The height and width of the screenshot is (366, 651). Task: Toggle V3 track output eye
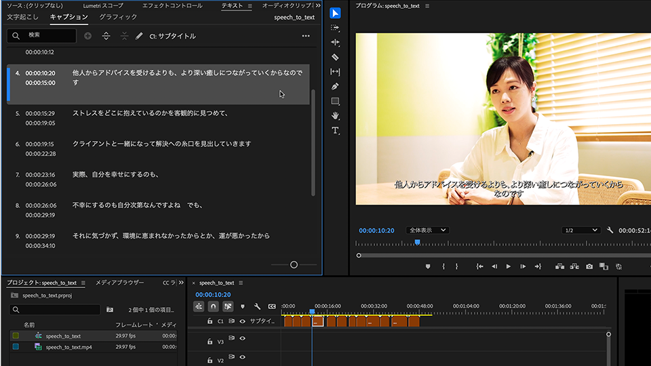[x=243, y=338]
